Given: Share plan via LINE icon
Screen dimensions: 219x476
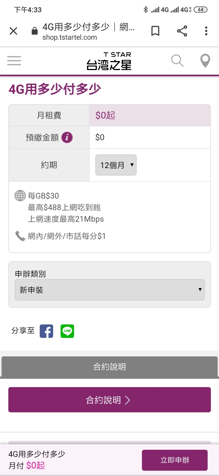Looking at the screenshot, I should coord(67,331).
